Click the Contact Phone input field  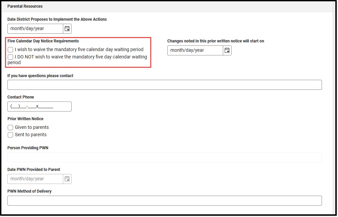pos(39,106)
